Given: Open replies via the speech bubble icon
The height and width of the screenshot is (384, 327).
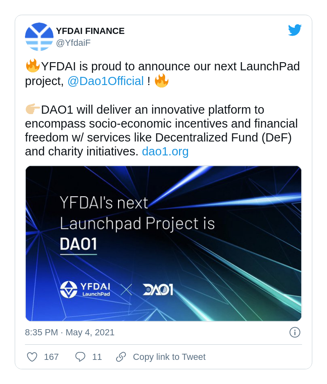Looking at the screenshot, I should pos(80,357).
